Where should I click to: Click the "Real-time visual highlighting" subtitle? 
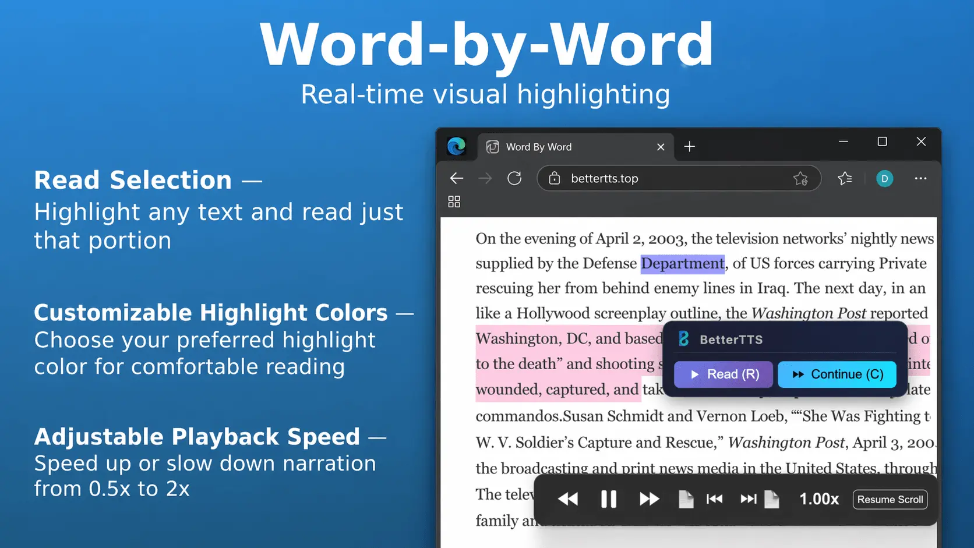coord(486,94)
